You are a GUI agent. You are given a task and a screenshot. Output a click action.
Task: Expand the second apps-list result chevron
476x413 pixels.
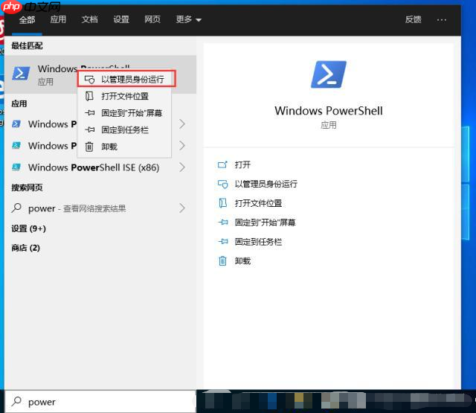click(181, 145)
